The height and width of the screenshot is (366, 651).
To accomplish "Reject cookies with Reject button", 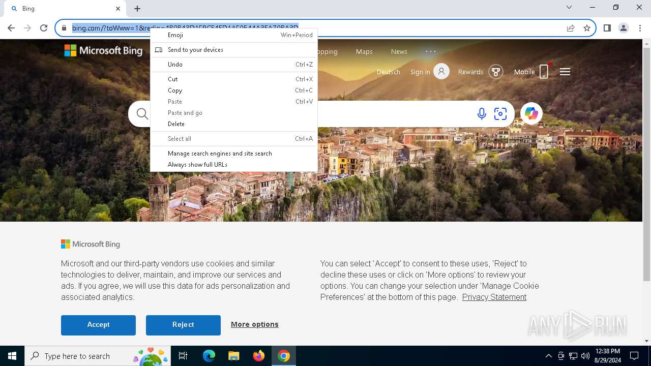I will point(183,325).
